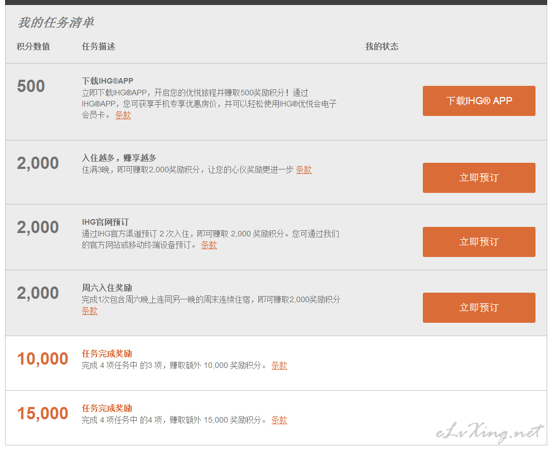This screenshot has height=451, width=550.
Task: Click the 积分数值 column header
Action: click(x=33, y=46)
